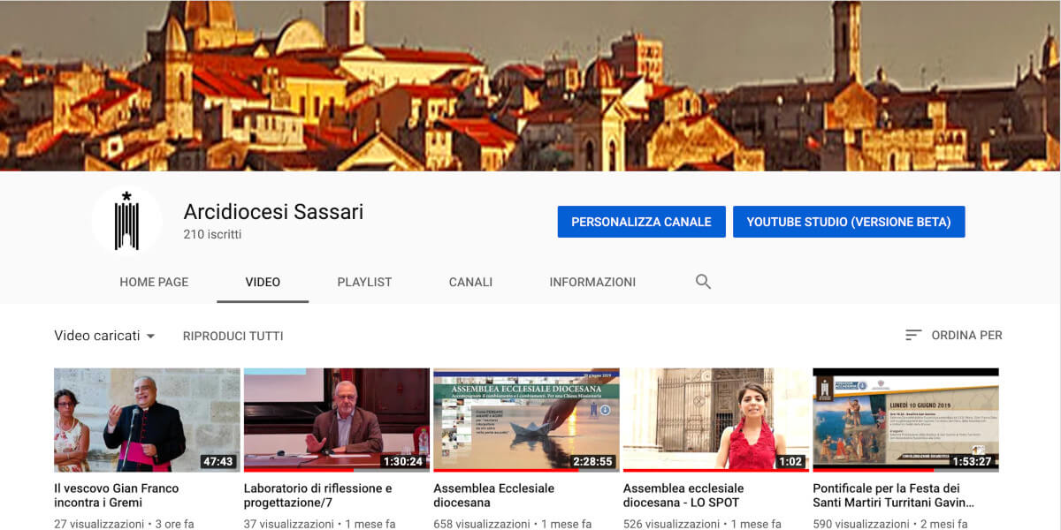The width and height of the screenshot is (1061, 530).
Task: Click the Arcidiocesi Sassari channel avatar logo
Action: pyautogui.click(x=126, y=221)
